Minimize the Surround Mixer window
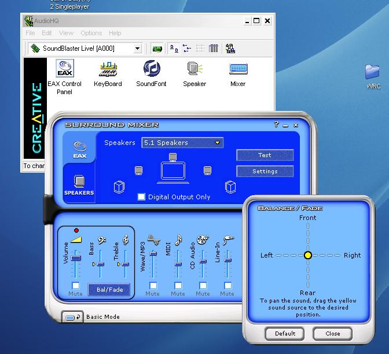The image size is (389, 354). 285,125
